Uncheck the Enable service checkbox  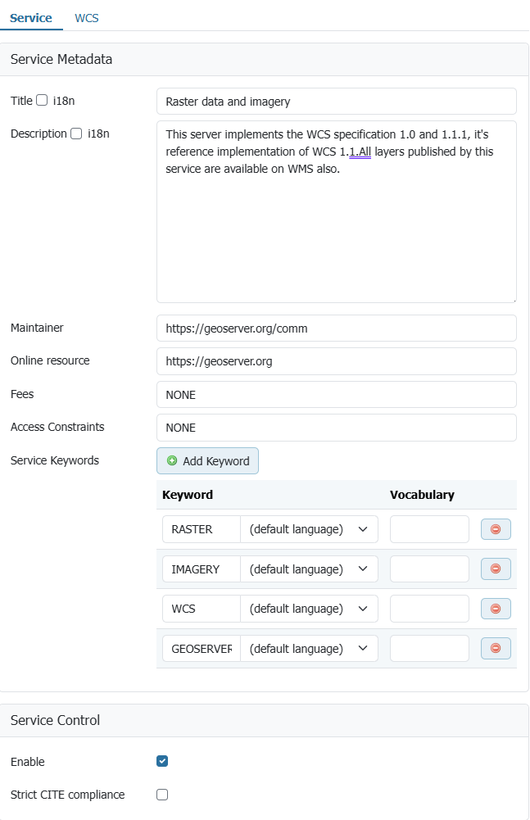point(162,762)
